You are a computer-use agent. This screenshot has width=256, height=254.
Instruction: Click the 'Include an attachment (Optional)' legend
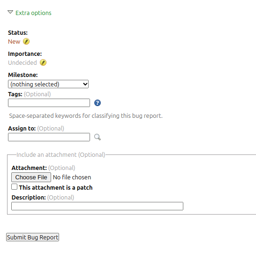pos(61,154)
